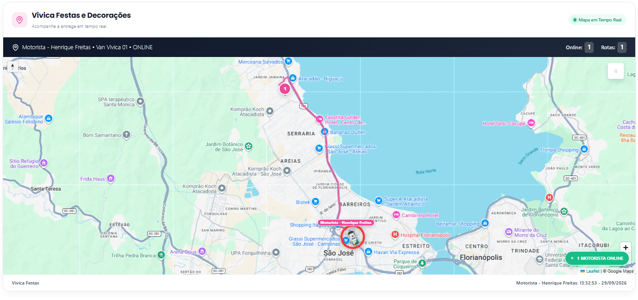
Task: Select the Hospital Florianópolis marker icon
Action: 395,234
